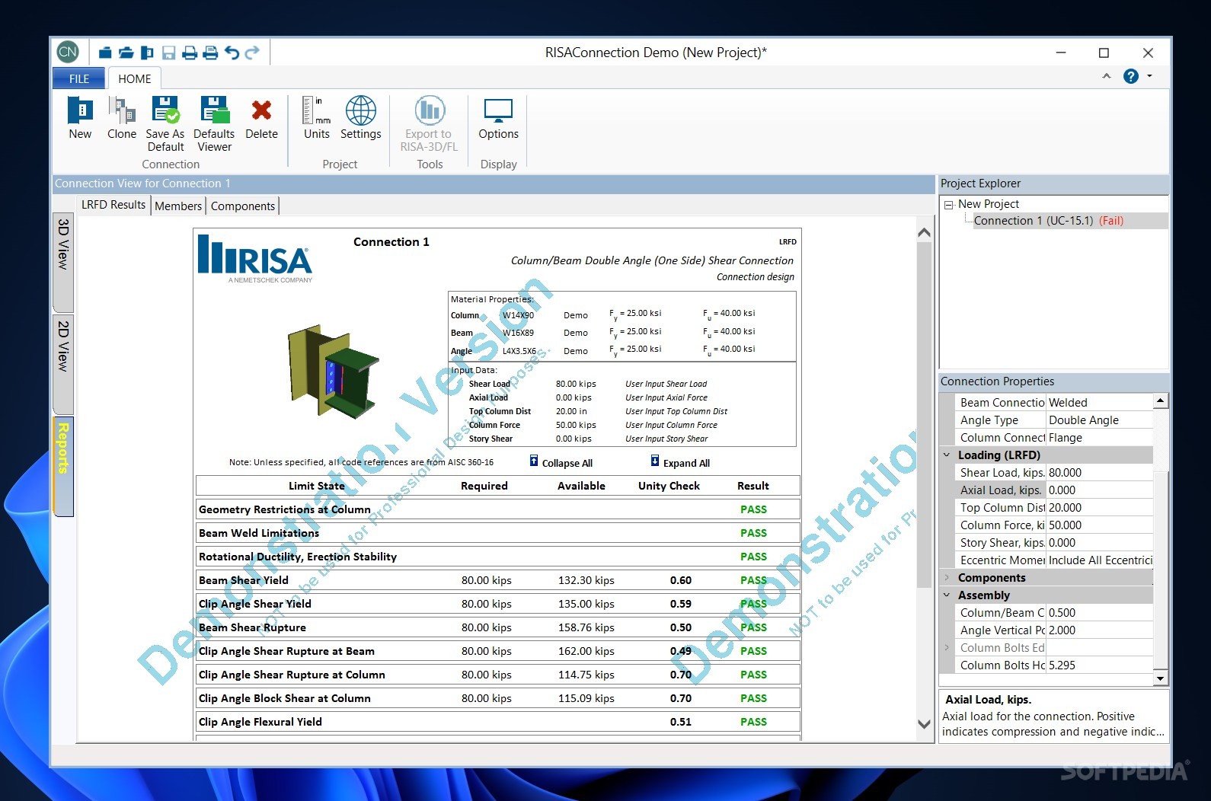Collapse All limit state rows
Screen dimensions: 1211x801
[561, 462]
